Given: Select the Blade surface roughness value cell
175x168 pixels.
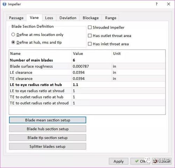Looking at the screenshot, I should [92, 66].
